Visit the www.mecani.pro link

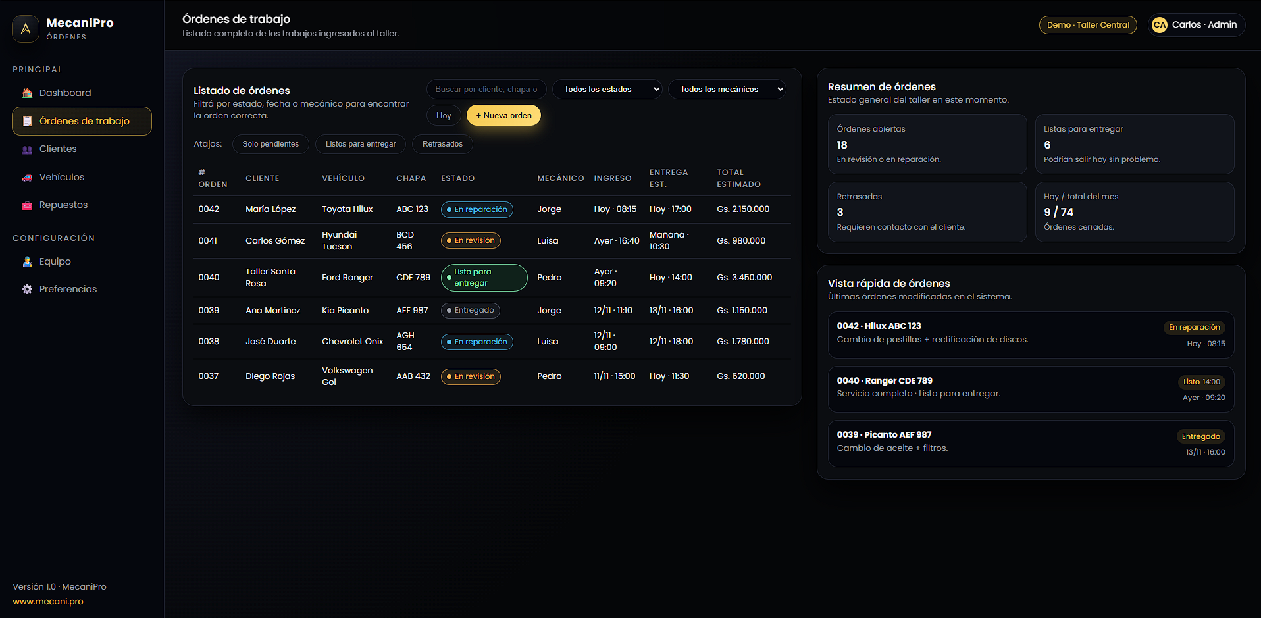(48, 602)
